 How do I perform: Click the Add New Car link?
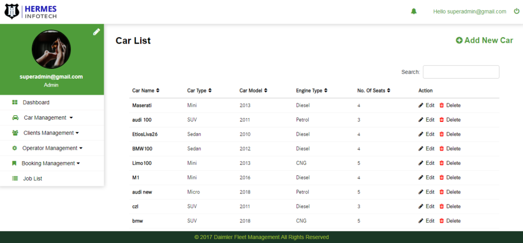[x=484, y=40]
